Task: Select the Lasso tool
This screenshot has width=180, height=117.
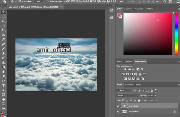Action: pyautogui.click(x=3, y=21)
